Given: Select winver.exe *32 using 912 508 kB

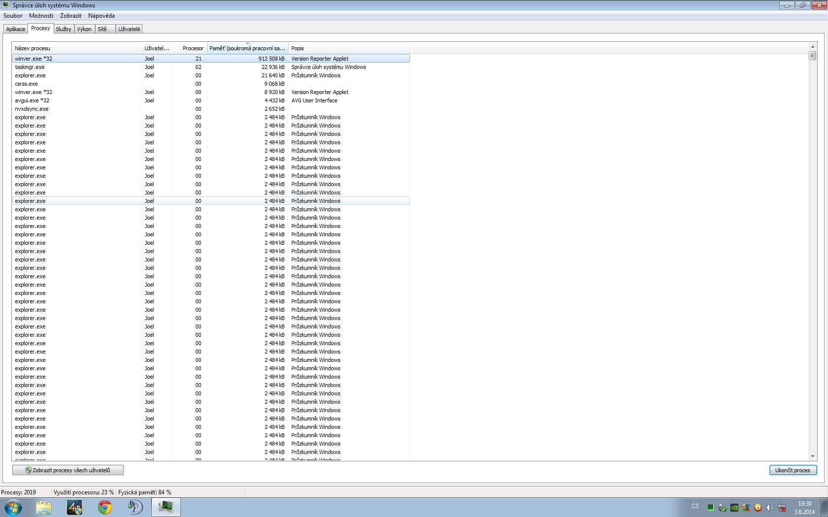Looking at the screenshot, I should click(x=211, y=59).
